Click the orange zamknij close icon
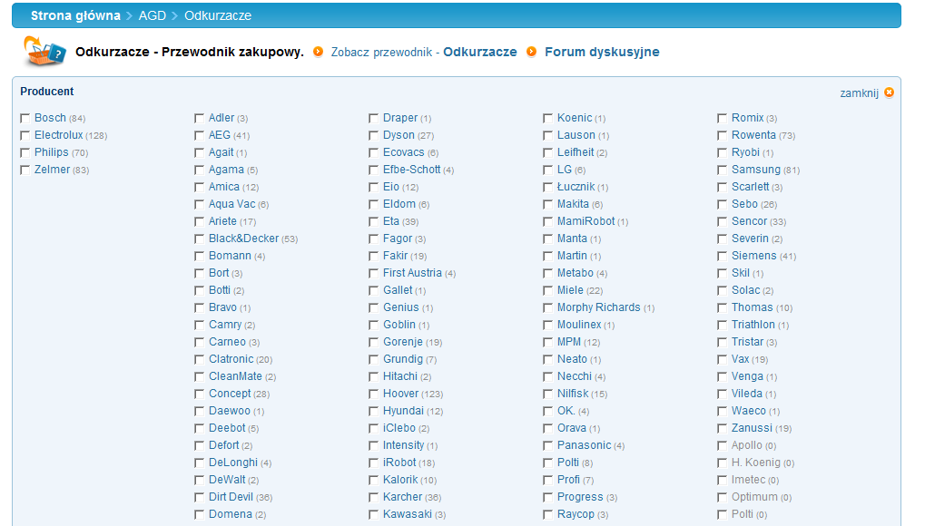The height and width of the screenshot is (526, 925). pyautogui.click(x=889, y=93)
